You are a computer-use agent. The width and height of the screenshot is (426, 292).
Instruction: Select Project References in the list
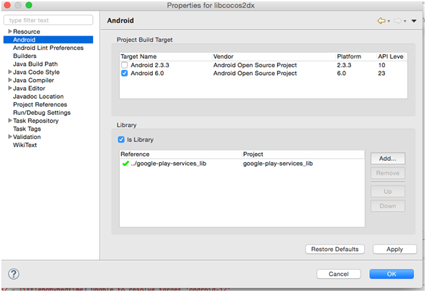click(40, 105)
